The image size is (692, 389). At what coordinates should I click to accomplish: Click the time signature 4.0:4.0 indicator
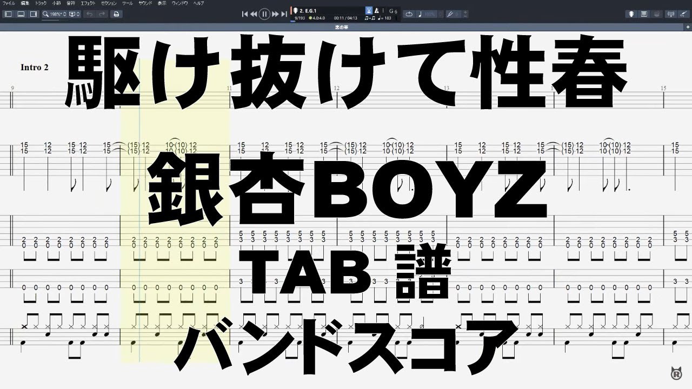pos(317,18)
